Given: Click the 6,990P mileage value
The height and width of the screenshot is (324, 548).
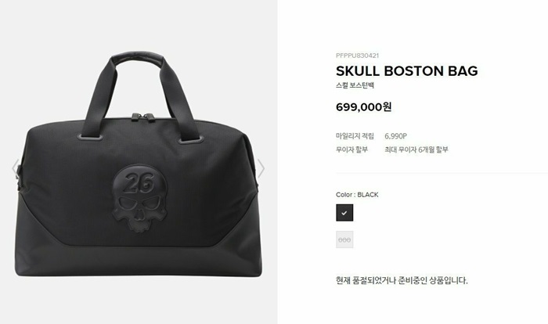Looking at the screenshot, I should (395, 136).
